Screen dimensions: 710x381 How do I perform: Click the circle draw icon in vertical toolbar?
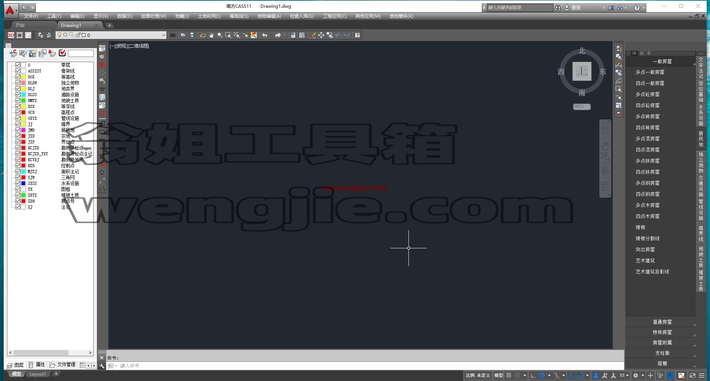102,172
